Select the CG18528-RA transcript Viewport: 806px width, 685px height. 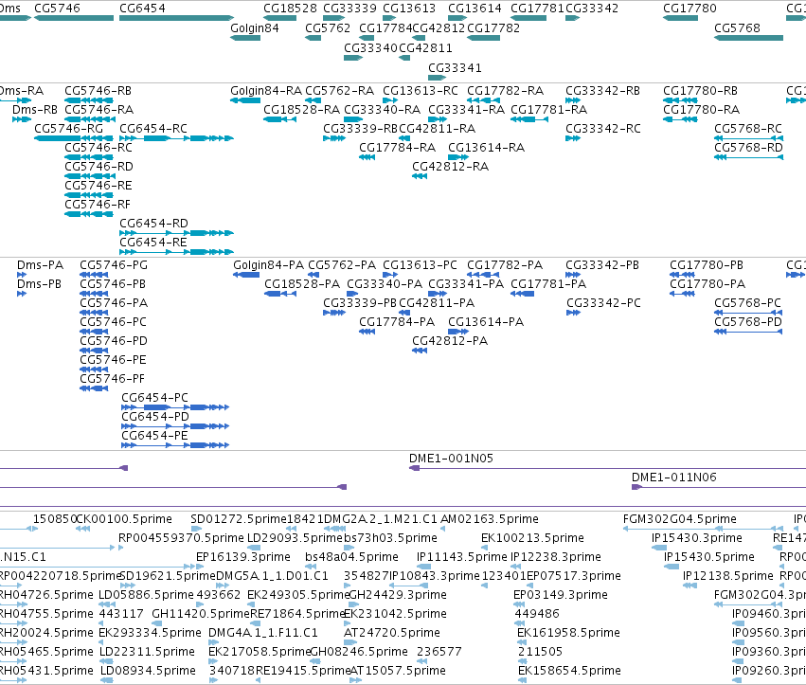pyautogui.click(x=279, y=119)
